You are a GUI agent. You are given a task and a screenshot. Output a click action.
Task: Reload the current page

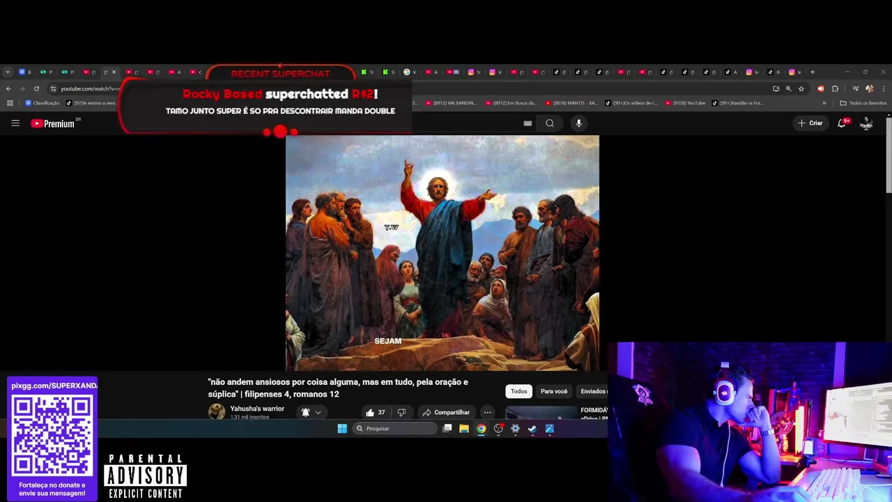[x=36, y=89]
